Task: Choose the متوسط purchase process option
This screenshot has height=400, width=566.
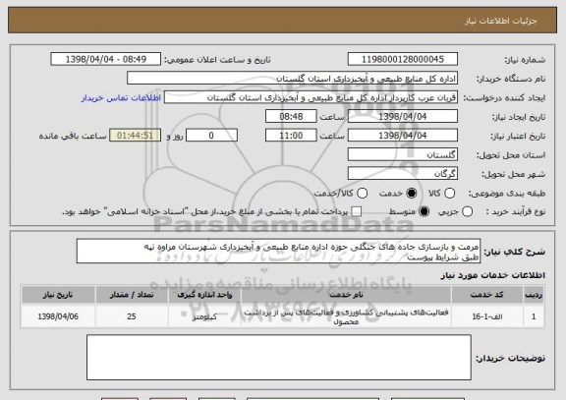Action: (424, 212)
